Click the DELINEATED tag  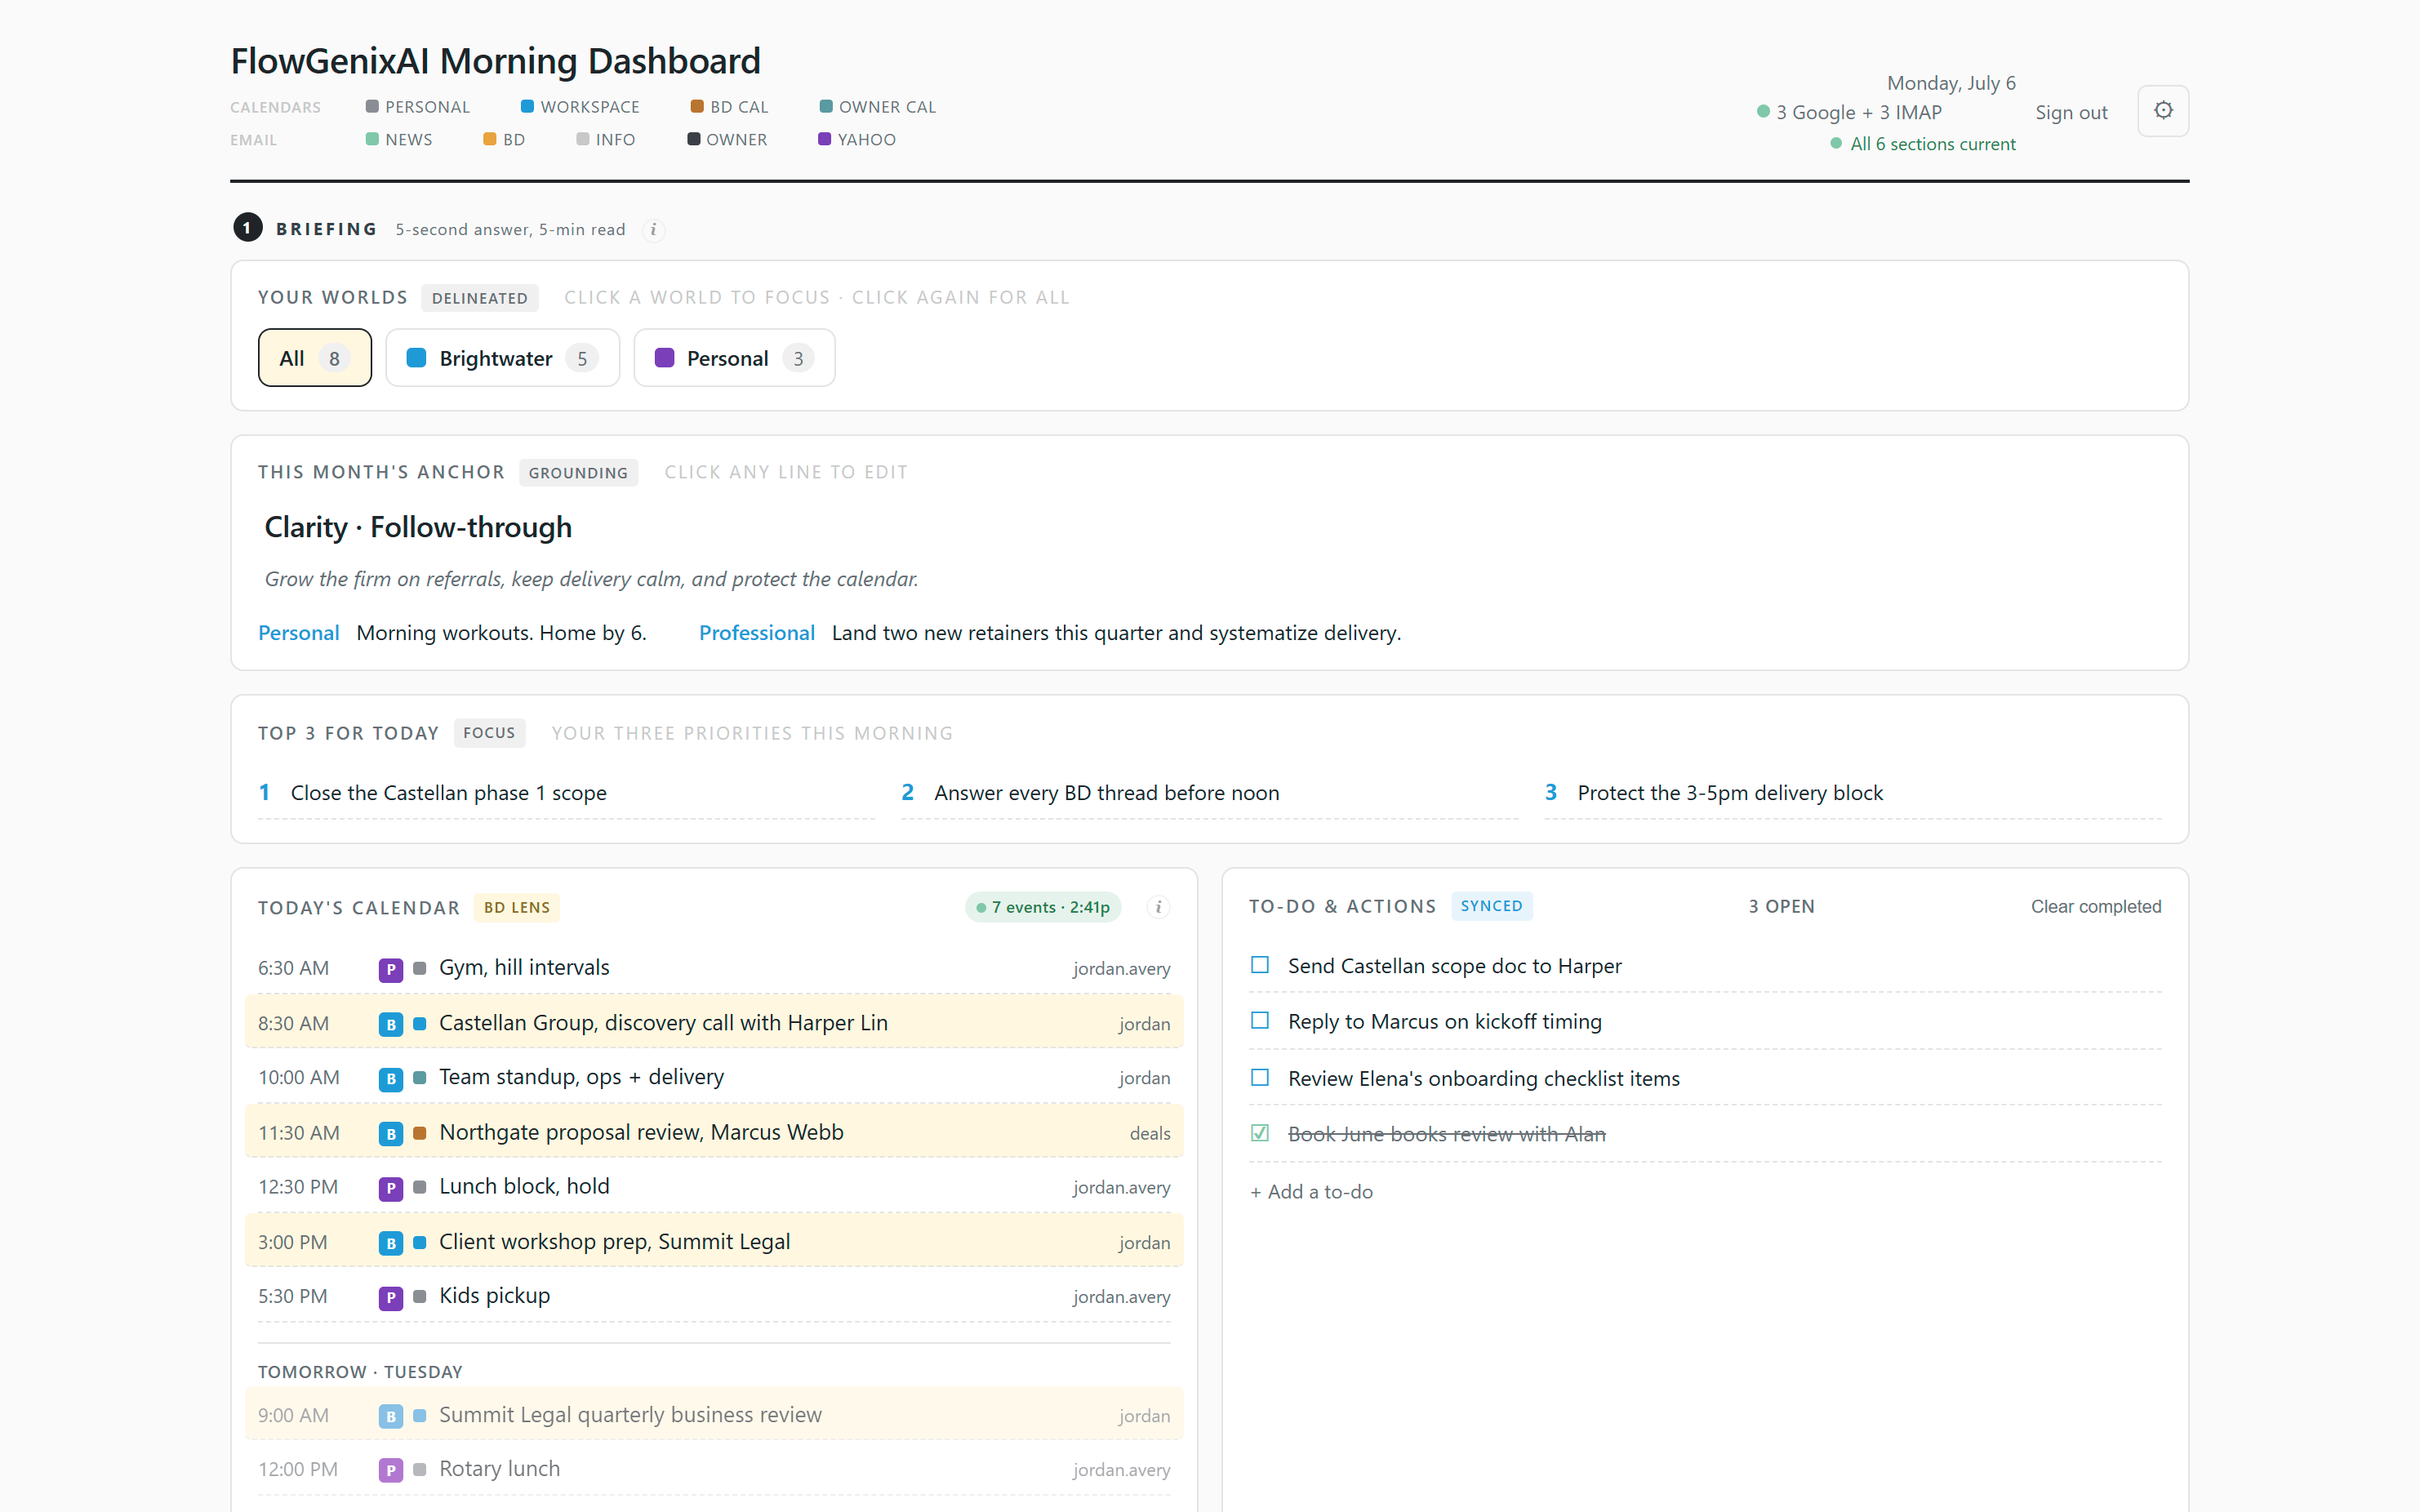click(x=479, y=298)
